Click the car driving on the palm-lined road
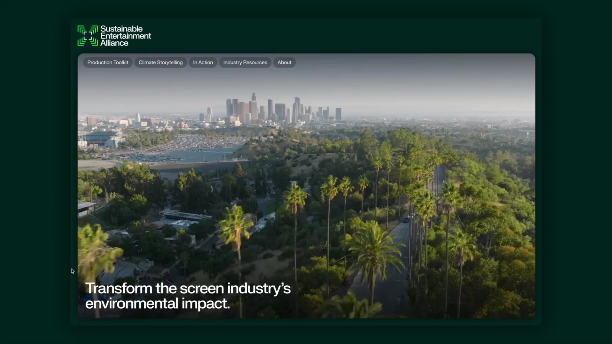This screenshot has width=612, height=344. point(406,219)
